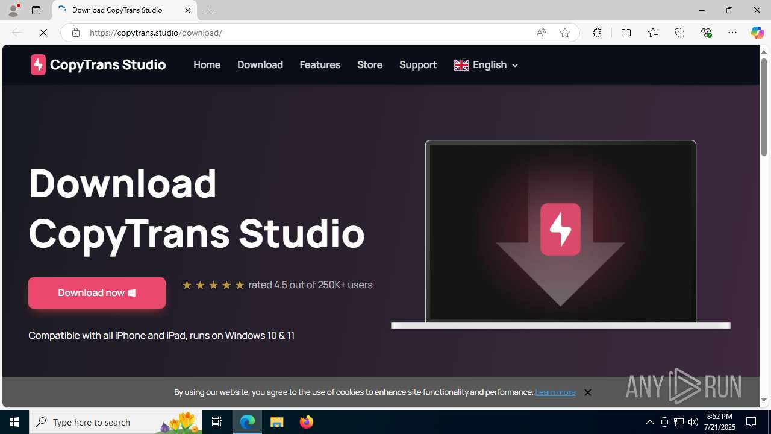Open the Windows Start menu
This screenshot has width=771, height=434.
pos(14,422)
